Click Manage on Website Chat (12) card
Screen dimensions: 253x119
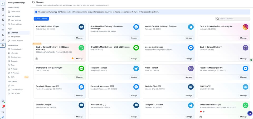[x=79, y=117]
